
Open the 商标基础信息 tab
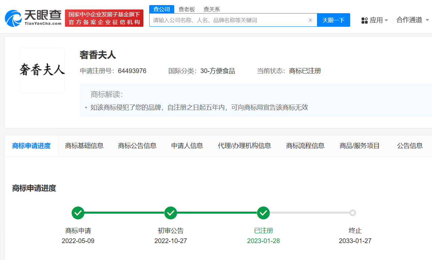click(x=84, y=146)
